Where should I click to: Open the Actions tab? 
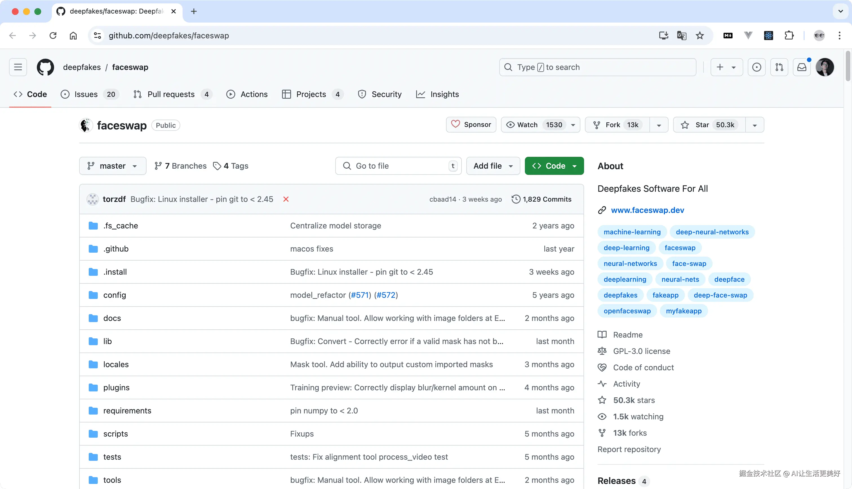pos(247,94)
